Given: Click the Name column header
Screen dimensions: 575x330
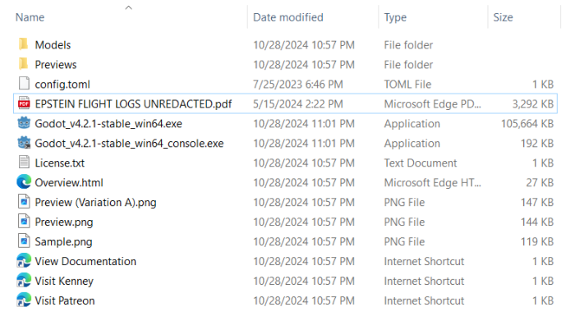Looking at the screenshot, I should (30, 17).
